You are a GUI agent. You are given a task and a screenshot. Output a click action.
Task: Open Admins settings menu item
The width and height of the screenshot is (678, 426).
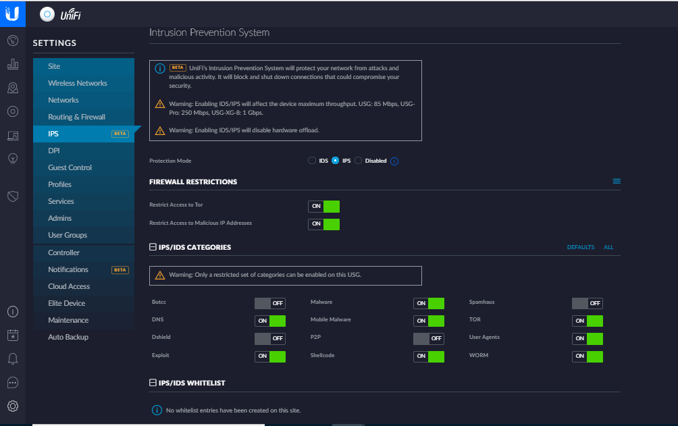click(x=84, y=218)
